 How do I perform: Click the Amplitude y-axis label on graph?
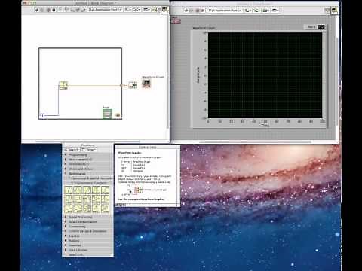(198, 75)
